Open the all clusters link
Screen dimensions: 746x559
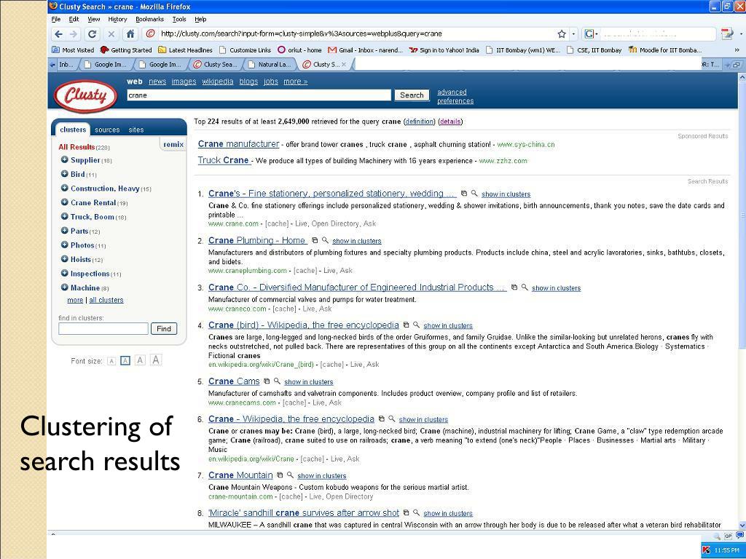[106, 300]
